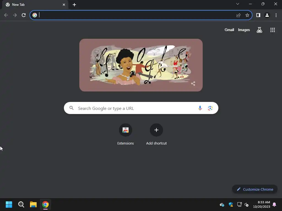Screen dimensions: 282x211
Task: Launch File Explorer from taskbar
Action: click(33, 204)
